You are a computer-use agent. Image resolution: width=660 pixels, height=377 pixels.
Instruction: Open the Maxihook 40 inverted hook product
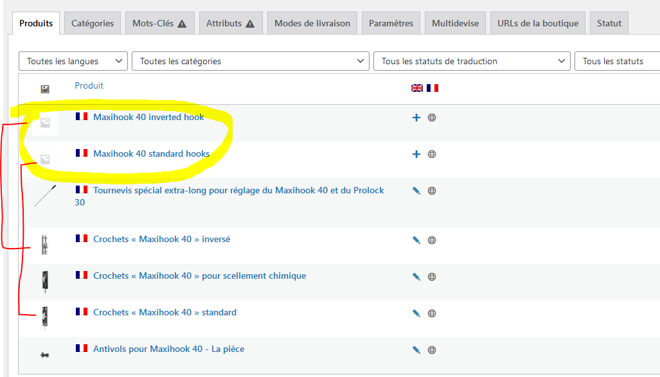[x=148, y=117]
